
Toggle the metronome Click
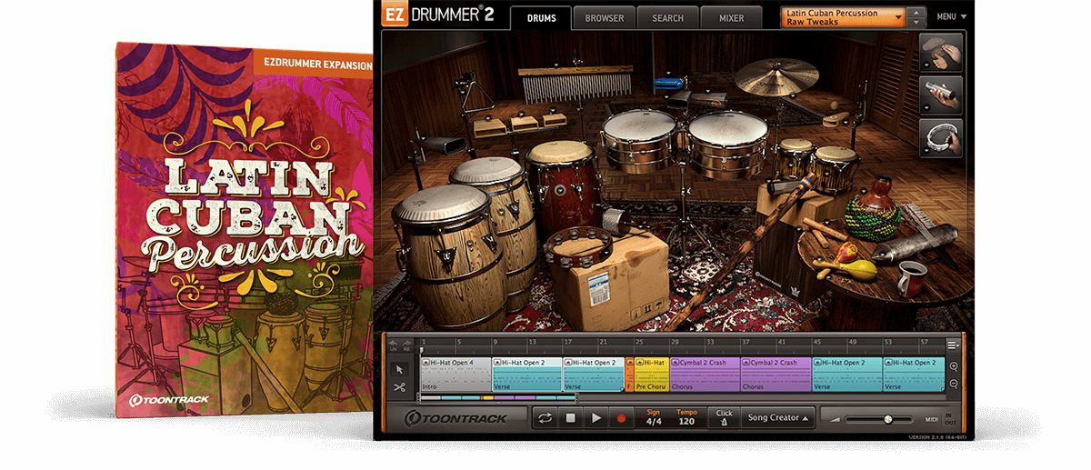click(724, 418)
